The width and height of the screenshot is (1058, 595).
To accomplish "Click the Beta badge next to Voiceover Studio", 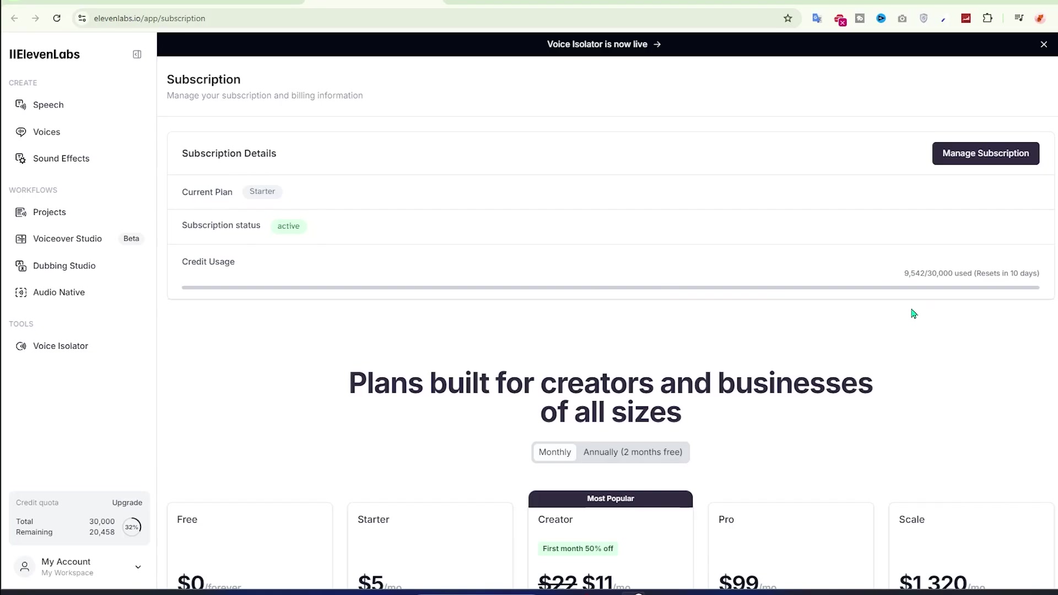I will [131, 239].
